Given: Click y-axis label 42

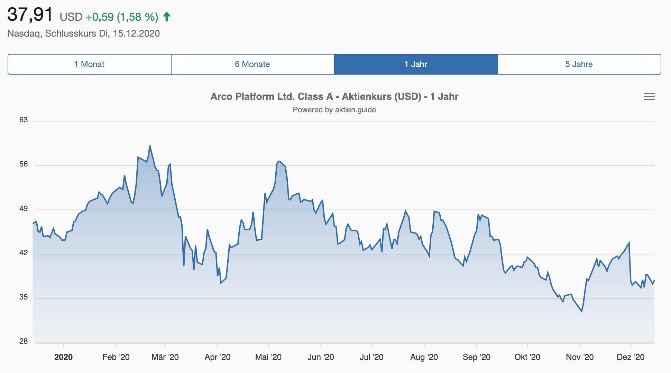Looking at the screenshot, I should pyautogui.click(x=24, y=253).
